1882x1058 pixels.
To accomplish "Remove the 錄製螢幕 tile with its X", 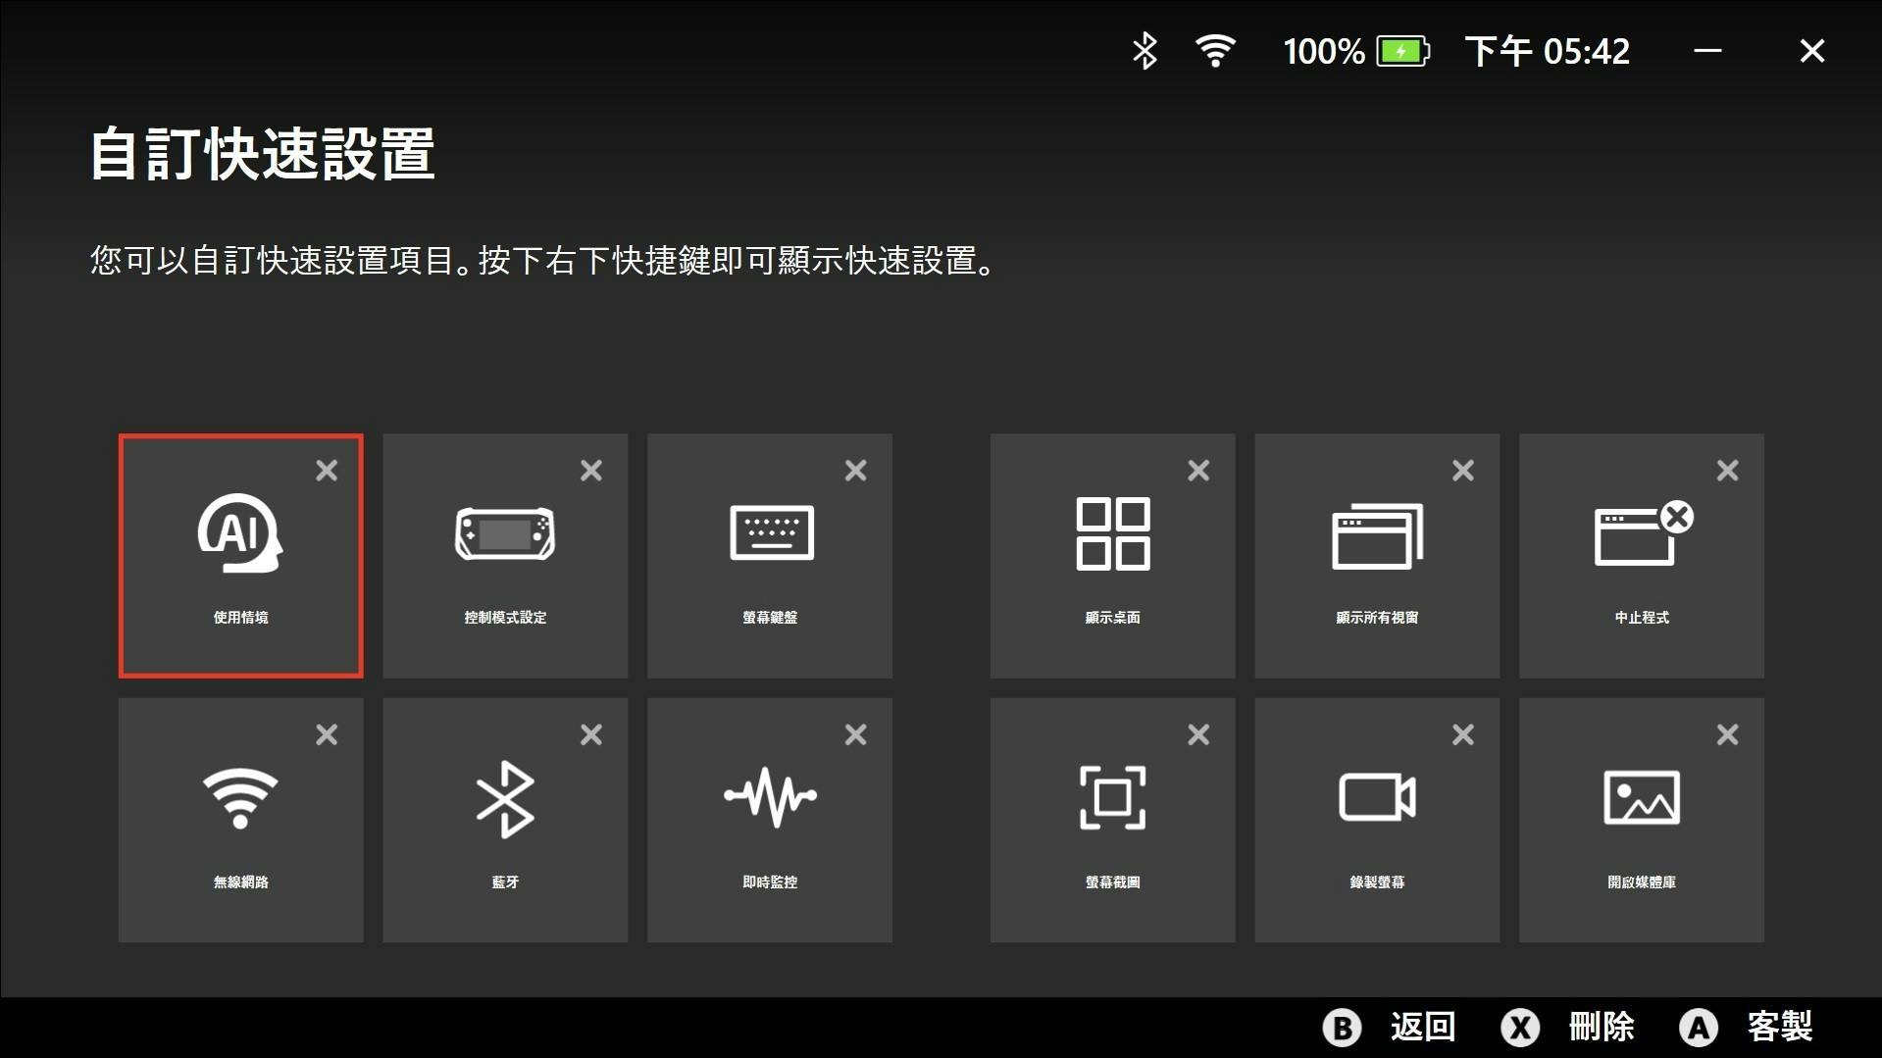I will pos(1463,734).
